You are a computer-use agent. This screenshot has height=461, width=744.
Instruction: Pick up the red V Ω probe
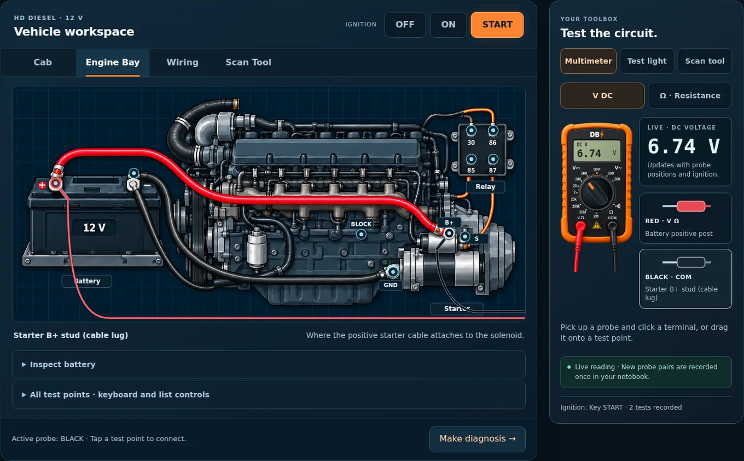685,219
